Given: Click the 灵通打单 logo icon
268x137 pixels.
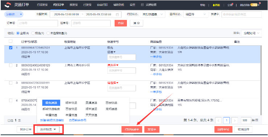Looking at the screenshot, I should pos(8,5).
